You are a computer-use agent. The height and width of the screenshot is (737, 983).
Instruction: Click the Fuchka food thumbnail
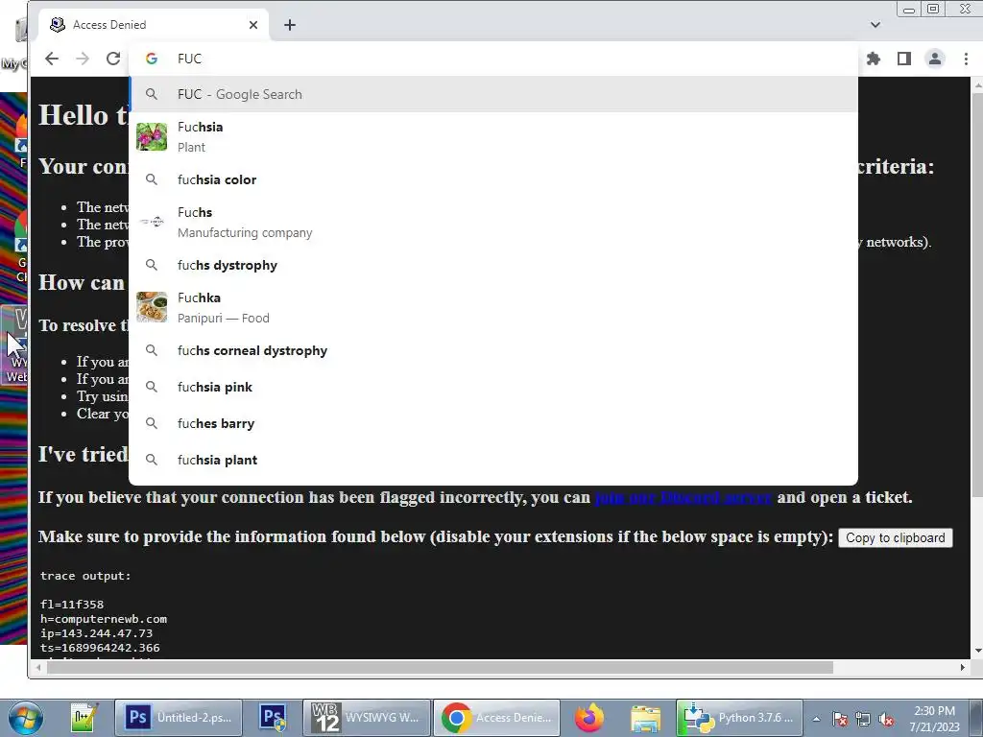tap(152, 307)
